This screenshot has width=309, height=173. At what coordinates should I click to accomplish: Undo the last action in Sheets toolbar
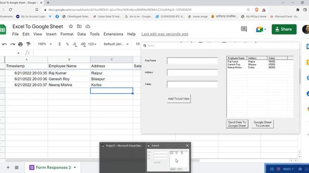click(x=4, y=44)
